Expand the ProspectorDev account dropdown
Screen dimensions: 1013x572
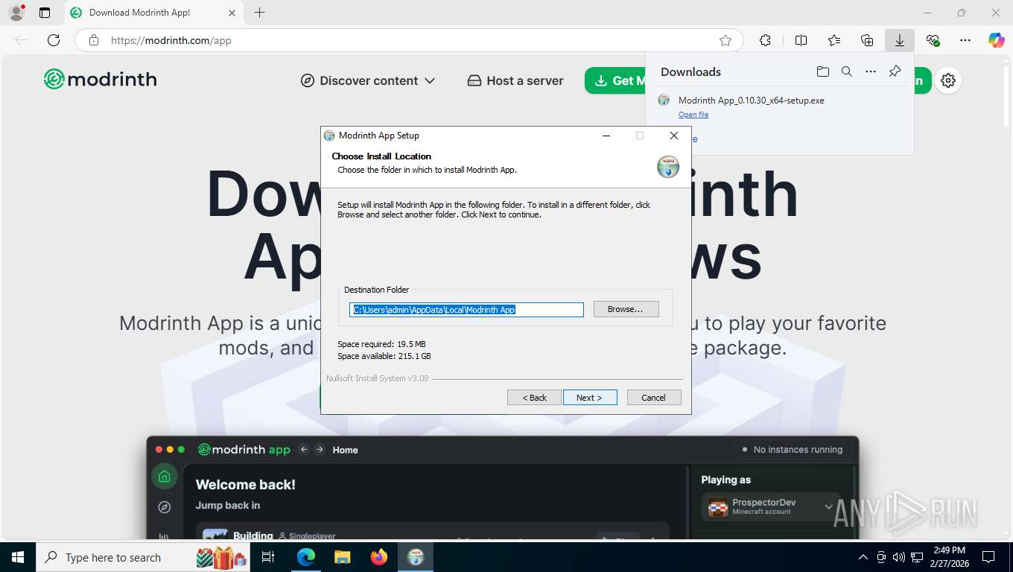(x=771, y=506)
